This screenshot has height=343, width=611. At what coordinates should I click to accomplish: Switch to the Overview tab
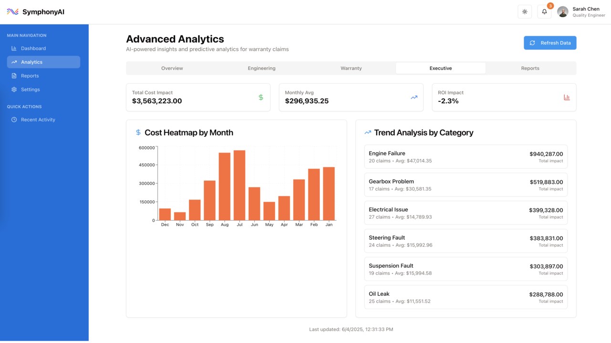click(172, 68)
